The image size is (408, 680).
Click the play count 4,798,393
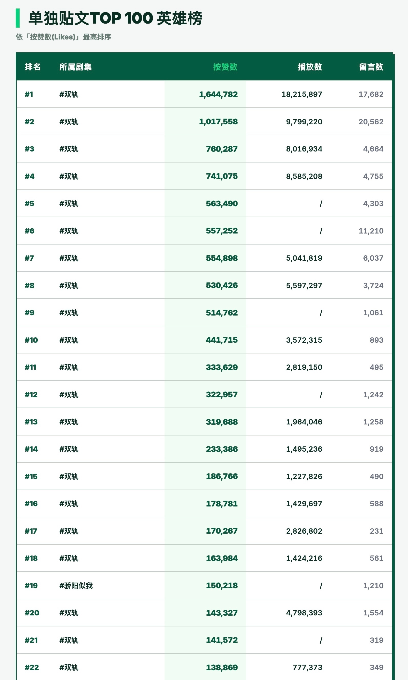pos(304,613)
